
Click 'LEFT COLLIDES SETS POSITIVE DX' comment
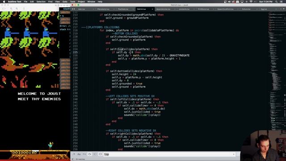(x=131, y=96)
